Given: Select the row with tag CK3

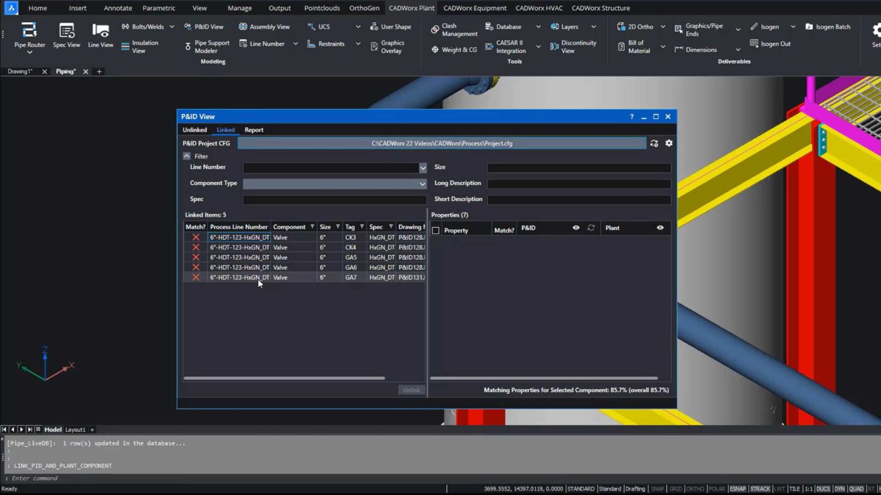Looking at the screenshot, I should [305, 237].
